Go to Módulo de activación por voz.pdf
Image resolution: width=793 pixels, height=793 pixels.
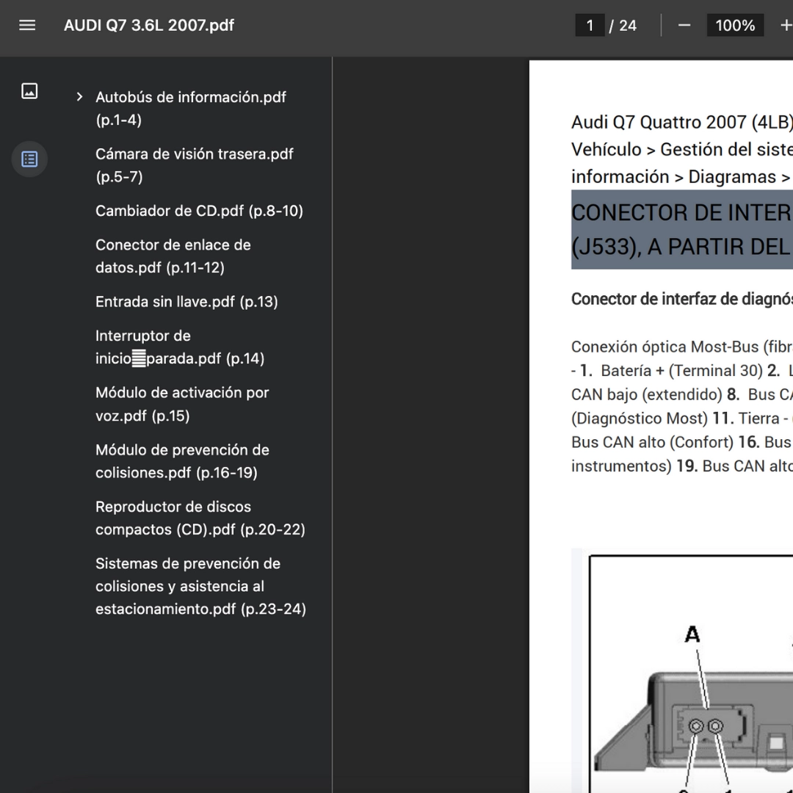pos(182,404)
